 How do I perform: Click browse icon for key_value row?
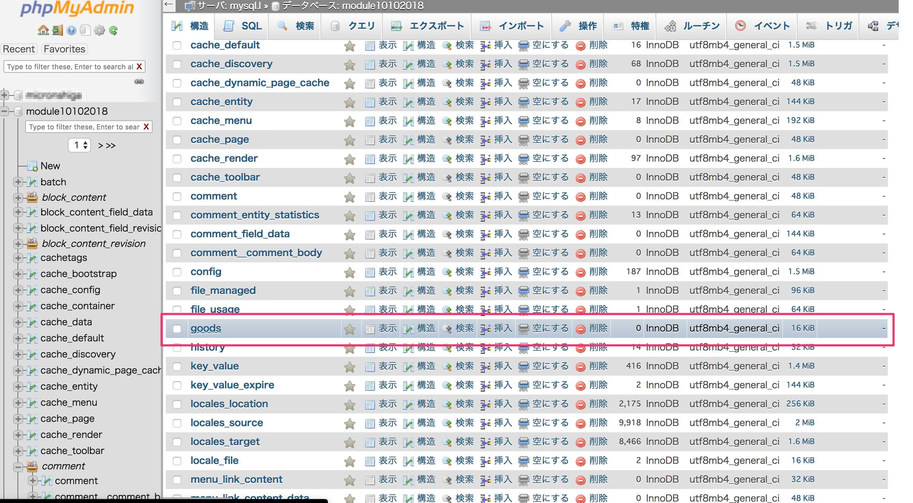click(370, 367)
